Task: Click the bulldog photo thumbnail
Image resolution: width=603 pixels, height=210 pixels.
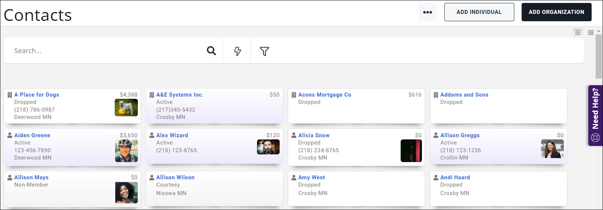Action: pyautogui.click(x=126, y=108)
